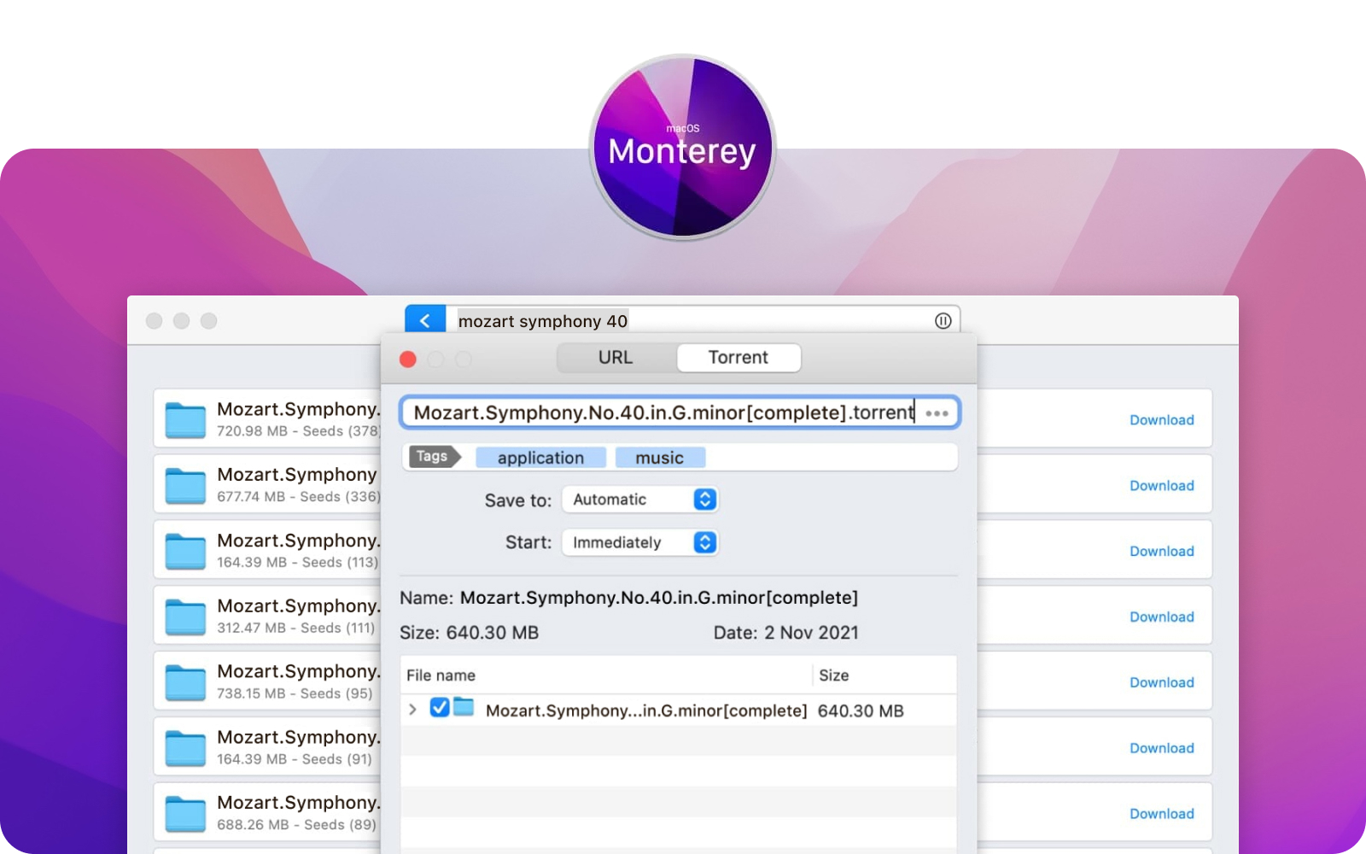Click the Tags label icon
The width and height of the screenshot is (1366, 854).
pyautogui.click(x=435, y=457)
